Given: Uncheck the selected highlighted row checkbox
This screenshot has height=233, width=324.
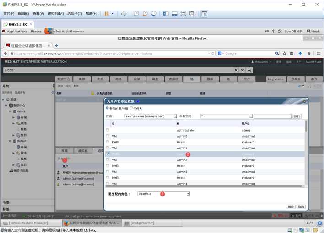Looking at the screenshot, I should (108, 154).
